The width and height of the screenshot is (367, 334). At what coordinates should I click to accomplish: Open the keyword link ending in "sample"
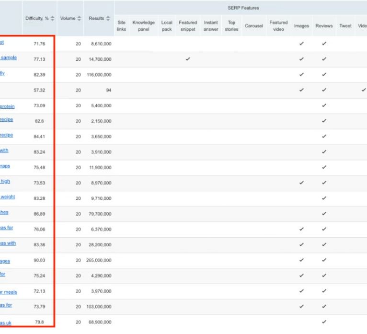[8, 58]
